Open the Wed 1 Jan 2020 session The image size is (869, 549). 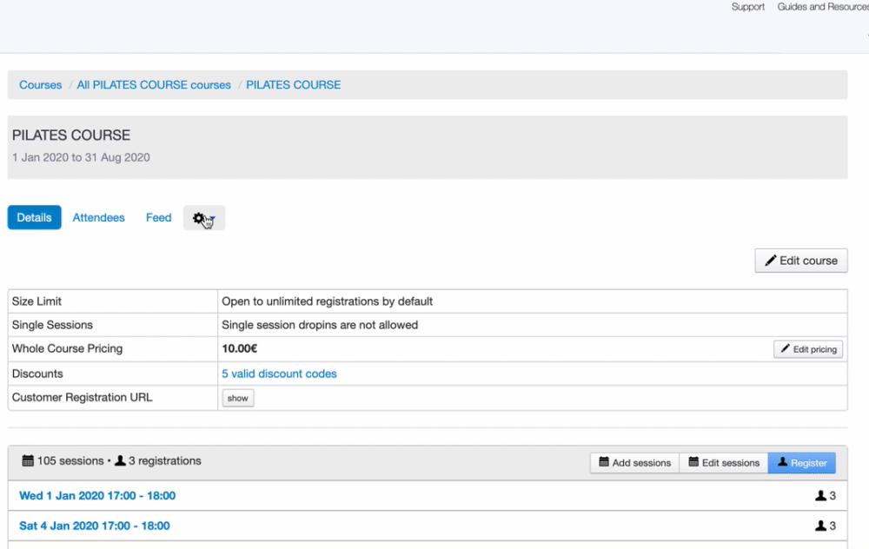coord(97,496)
